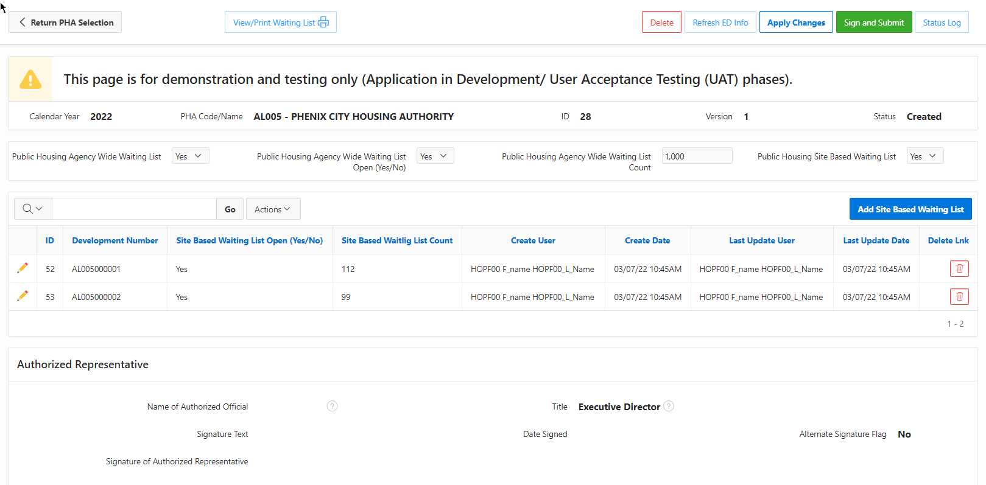Click the Apply Changes button
The image size is (986, 485).
pyautogui.click(x=795, y=23)
